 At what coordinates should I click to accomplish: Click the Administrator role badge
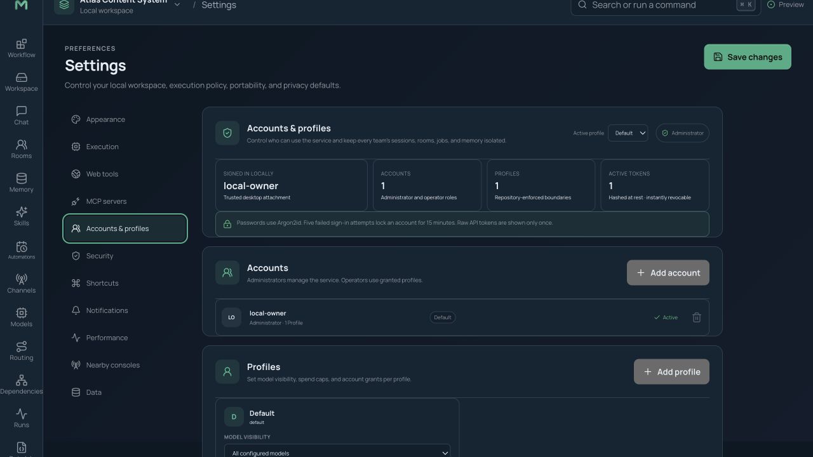pyautogui.click(x=683, y=133)
